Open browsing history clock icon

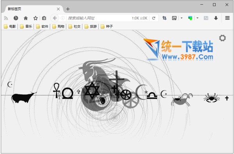point(16,18)
